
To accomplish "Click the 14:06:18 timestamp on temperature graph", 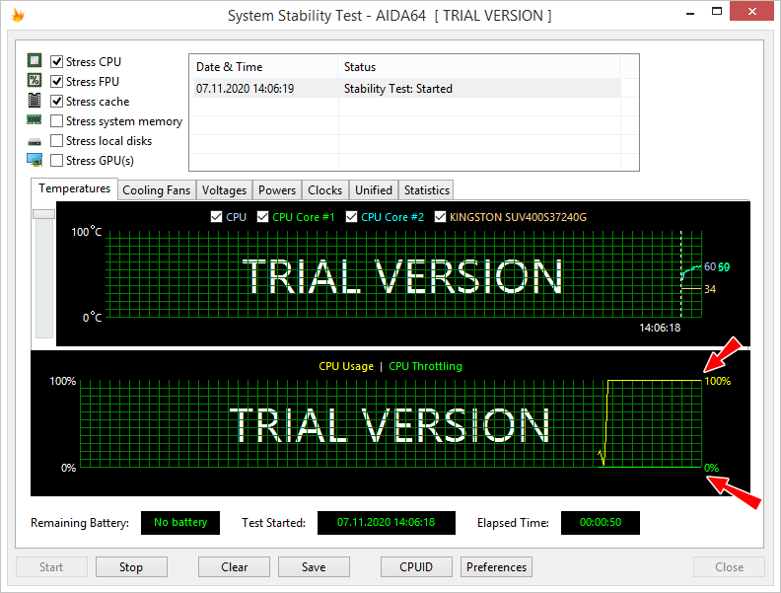I will point(660,328).
